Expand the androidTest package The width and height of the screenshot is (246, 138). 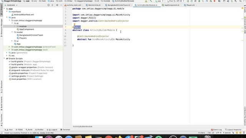10,47
